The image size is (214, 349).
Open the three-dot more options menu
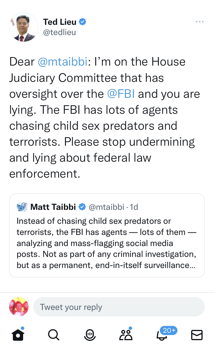[200, 22]
